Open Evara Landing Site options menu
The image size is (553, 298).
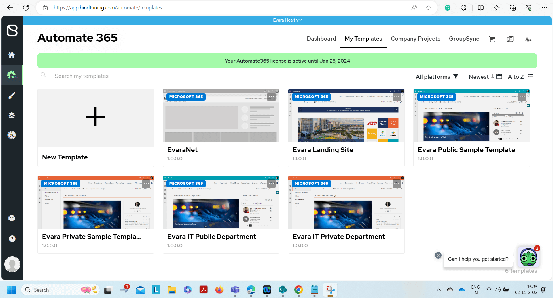[397, 97]
